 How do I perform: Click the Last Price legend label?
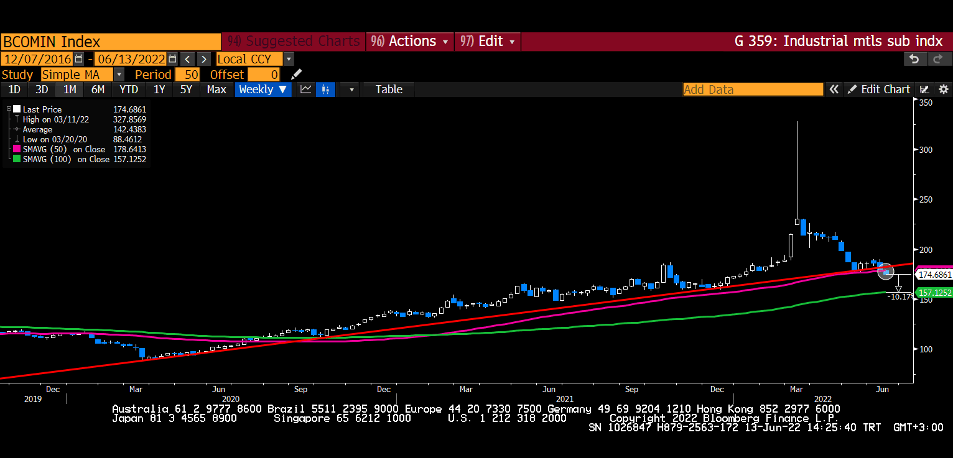pyautogui.click(x=42, y=109)
